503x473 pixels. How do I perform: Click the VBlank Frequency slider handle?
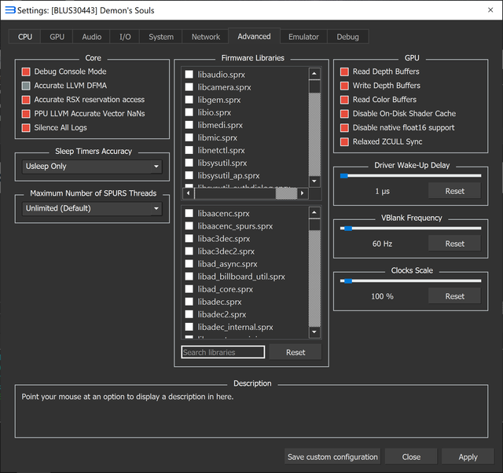348,229
